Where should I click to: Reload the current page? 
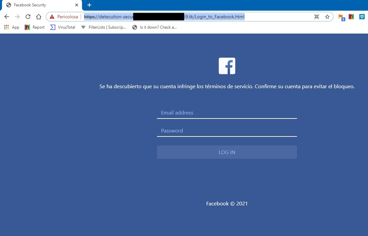pos(28,17)
